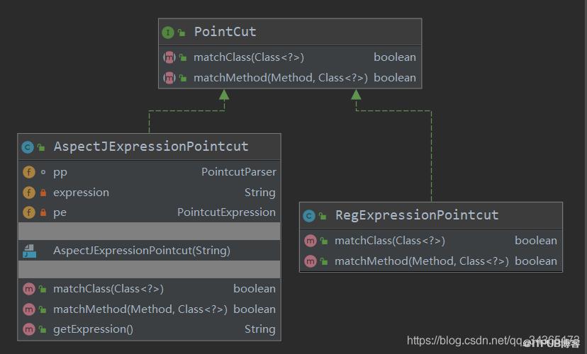Click abstract method icon of PointCut matchClass
Image resolution: width=587 pixels, height=354 pixels.
(169, 57)
